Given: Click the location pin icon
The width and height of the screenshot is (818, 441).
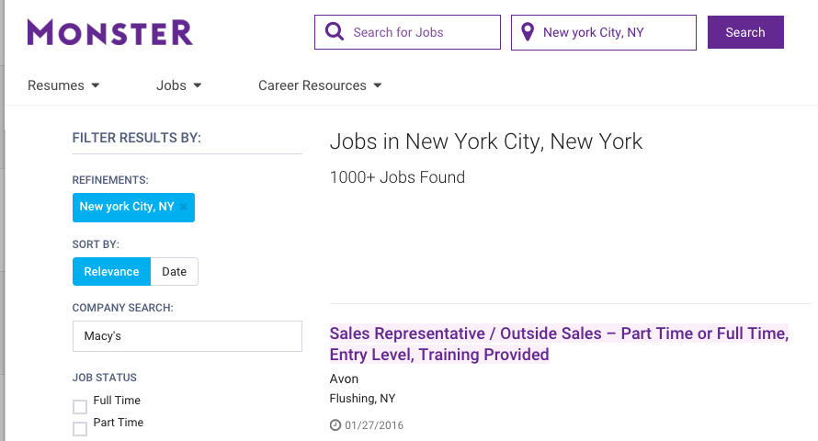Looking at the screenshot, I should click(528, 32).
